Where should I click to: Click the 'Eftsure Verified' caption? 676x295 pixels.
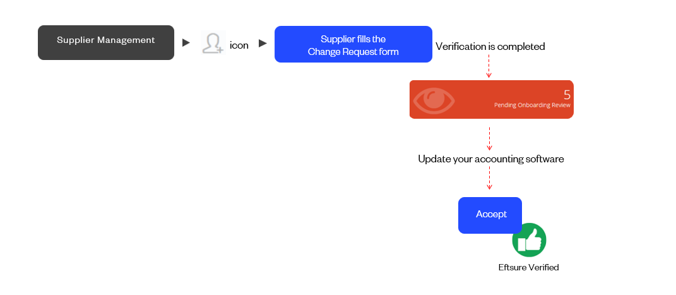click(528, 267)
